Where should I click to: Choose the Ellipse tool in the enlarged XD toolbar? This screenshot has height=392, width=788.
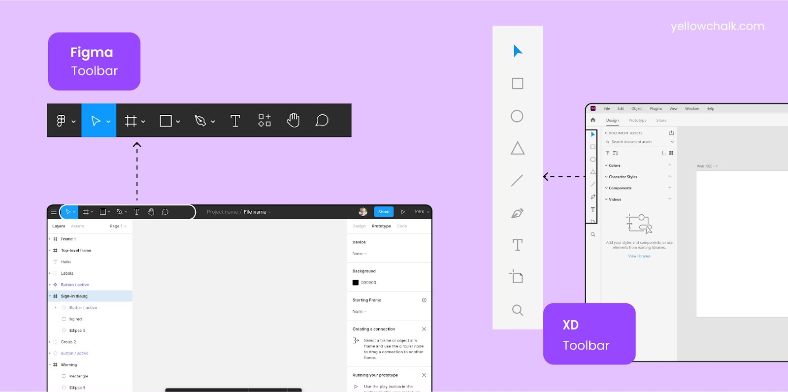click(x=517, y=116)
